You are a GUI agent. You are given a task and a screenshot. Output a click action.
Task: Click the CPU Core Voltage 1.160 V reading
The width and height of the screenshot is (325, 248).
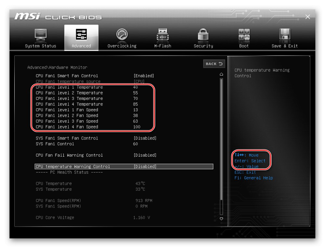[x=141, y=218]
